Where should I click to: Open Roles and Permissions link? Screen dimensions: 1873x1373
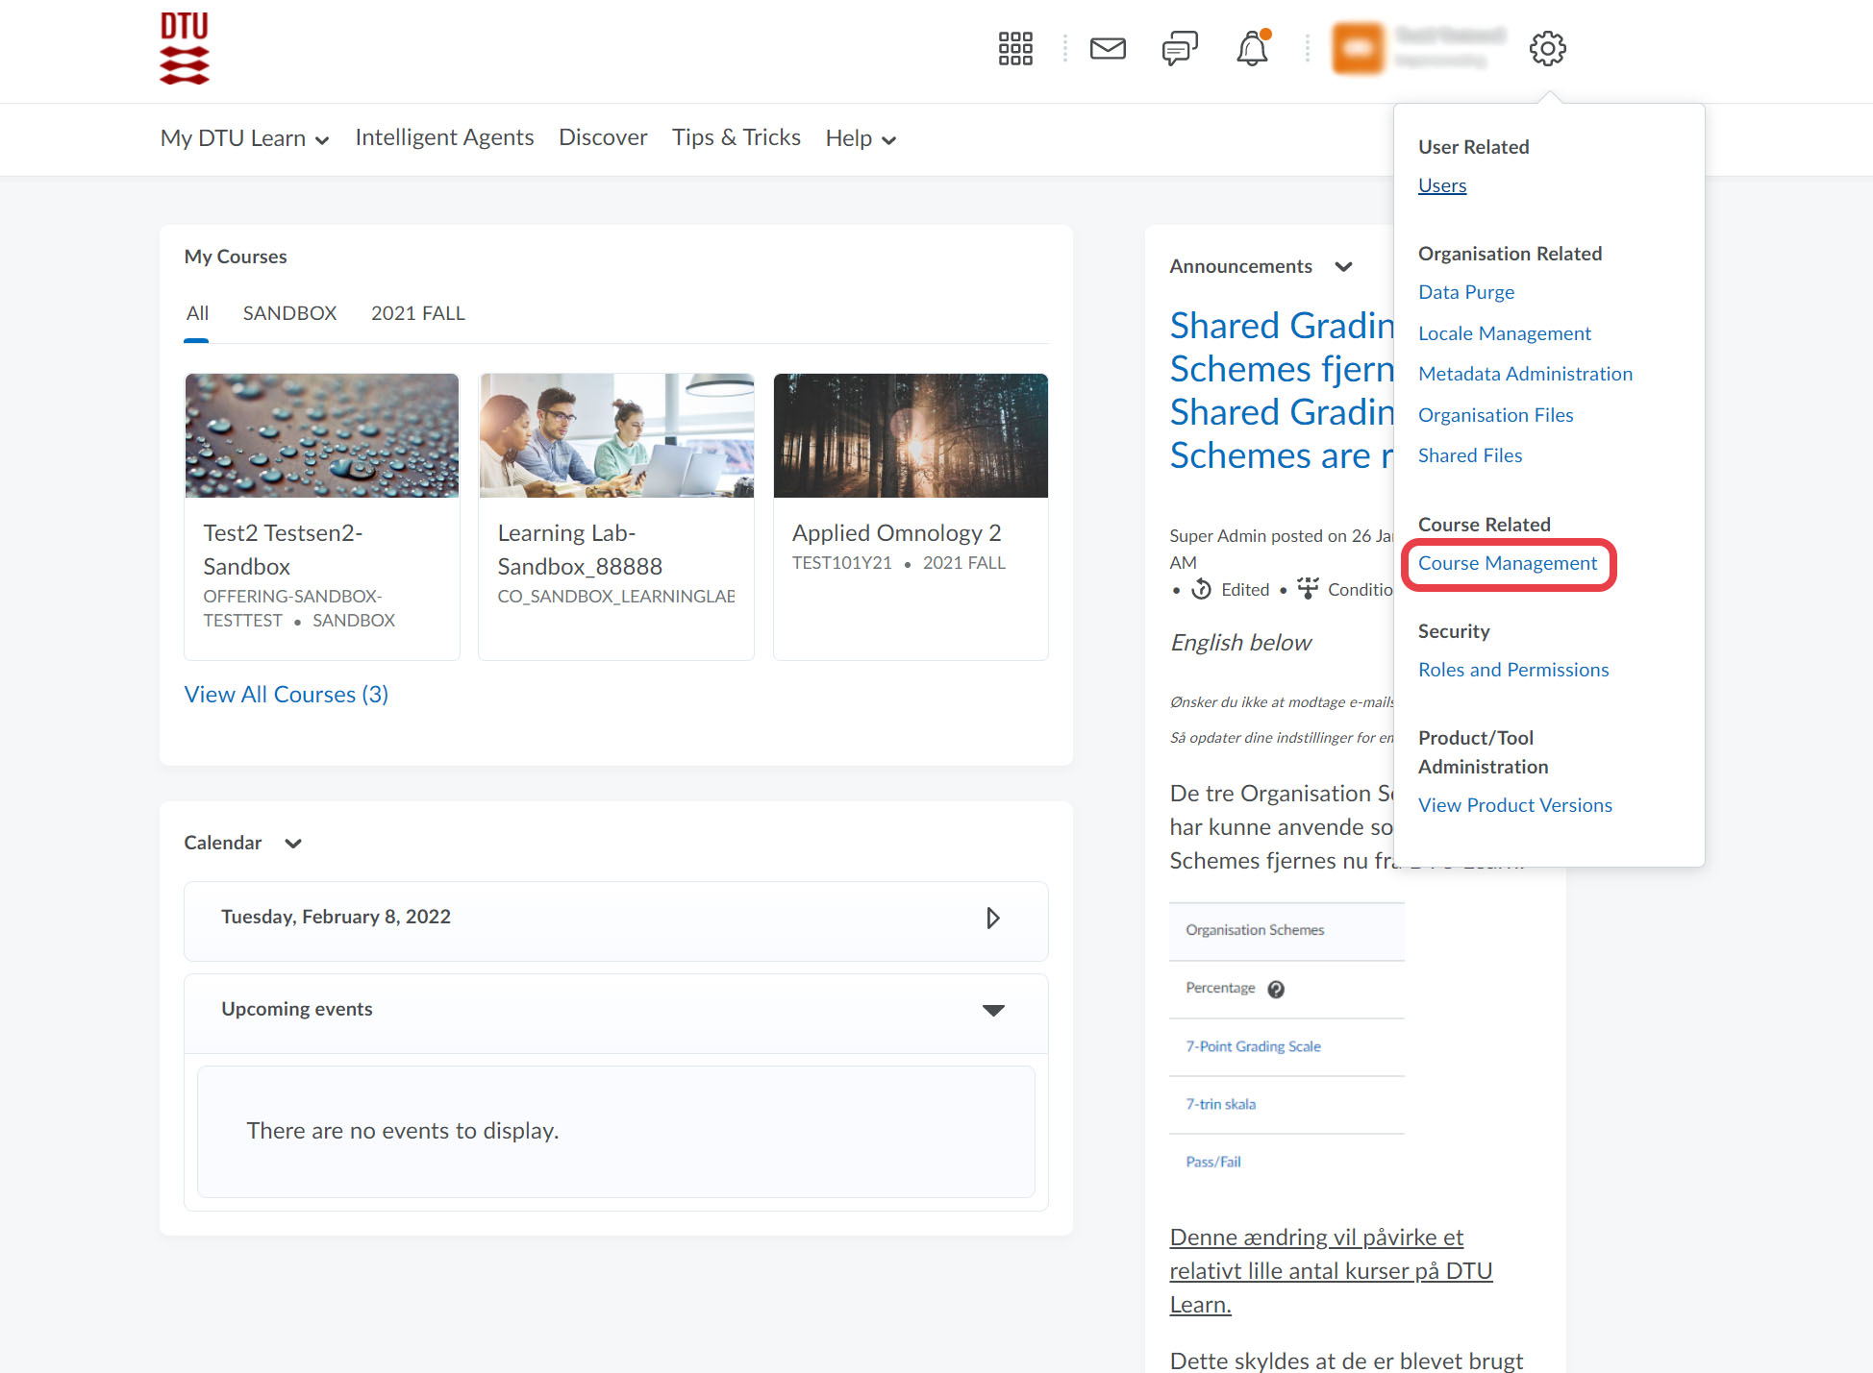point(1512,670)
